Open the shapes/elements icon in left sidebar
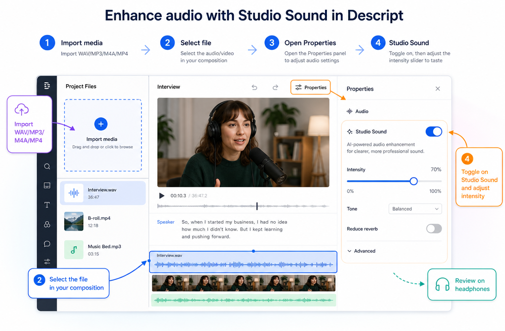Viewport: 505px width, 331px height. click(47, 225)
